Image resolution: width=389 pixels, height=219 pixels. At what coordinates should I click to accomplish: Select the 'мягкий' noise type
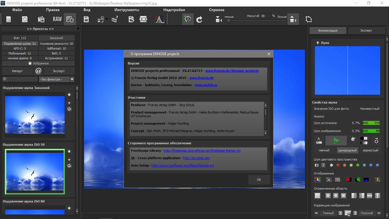coord(324,150)
